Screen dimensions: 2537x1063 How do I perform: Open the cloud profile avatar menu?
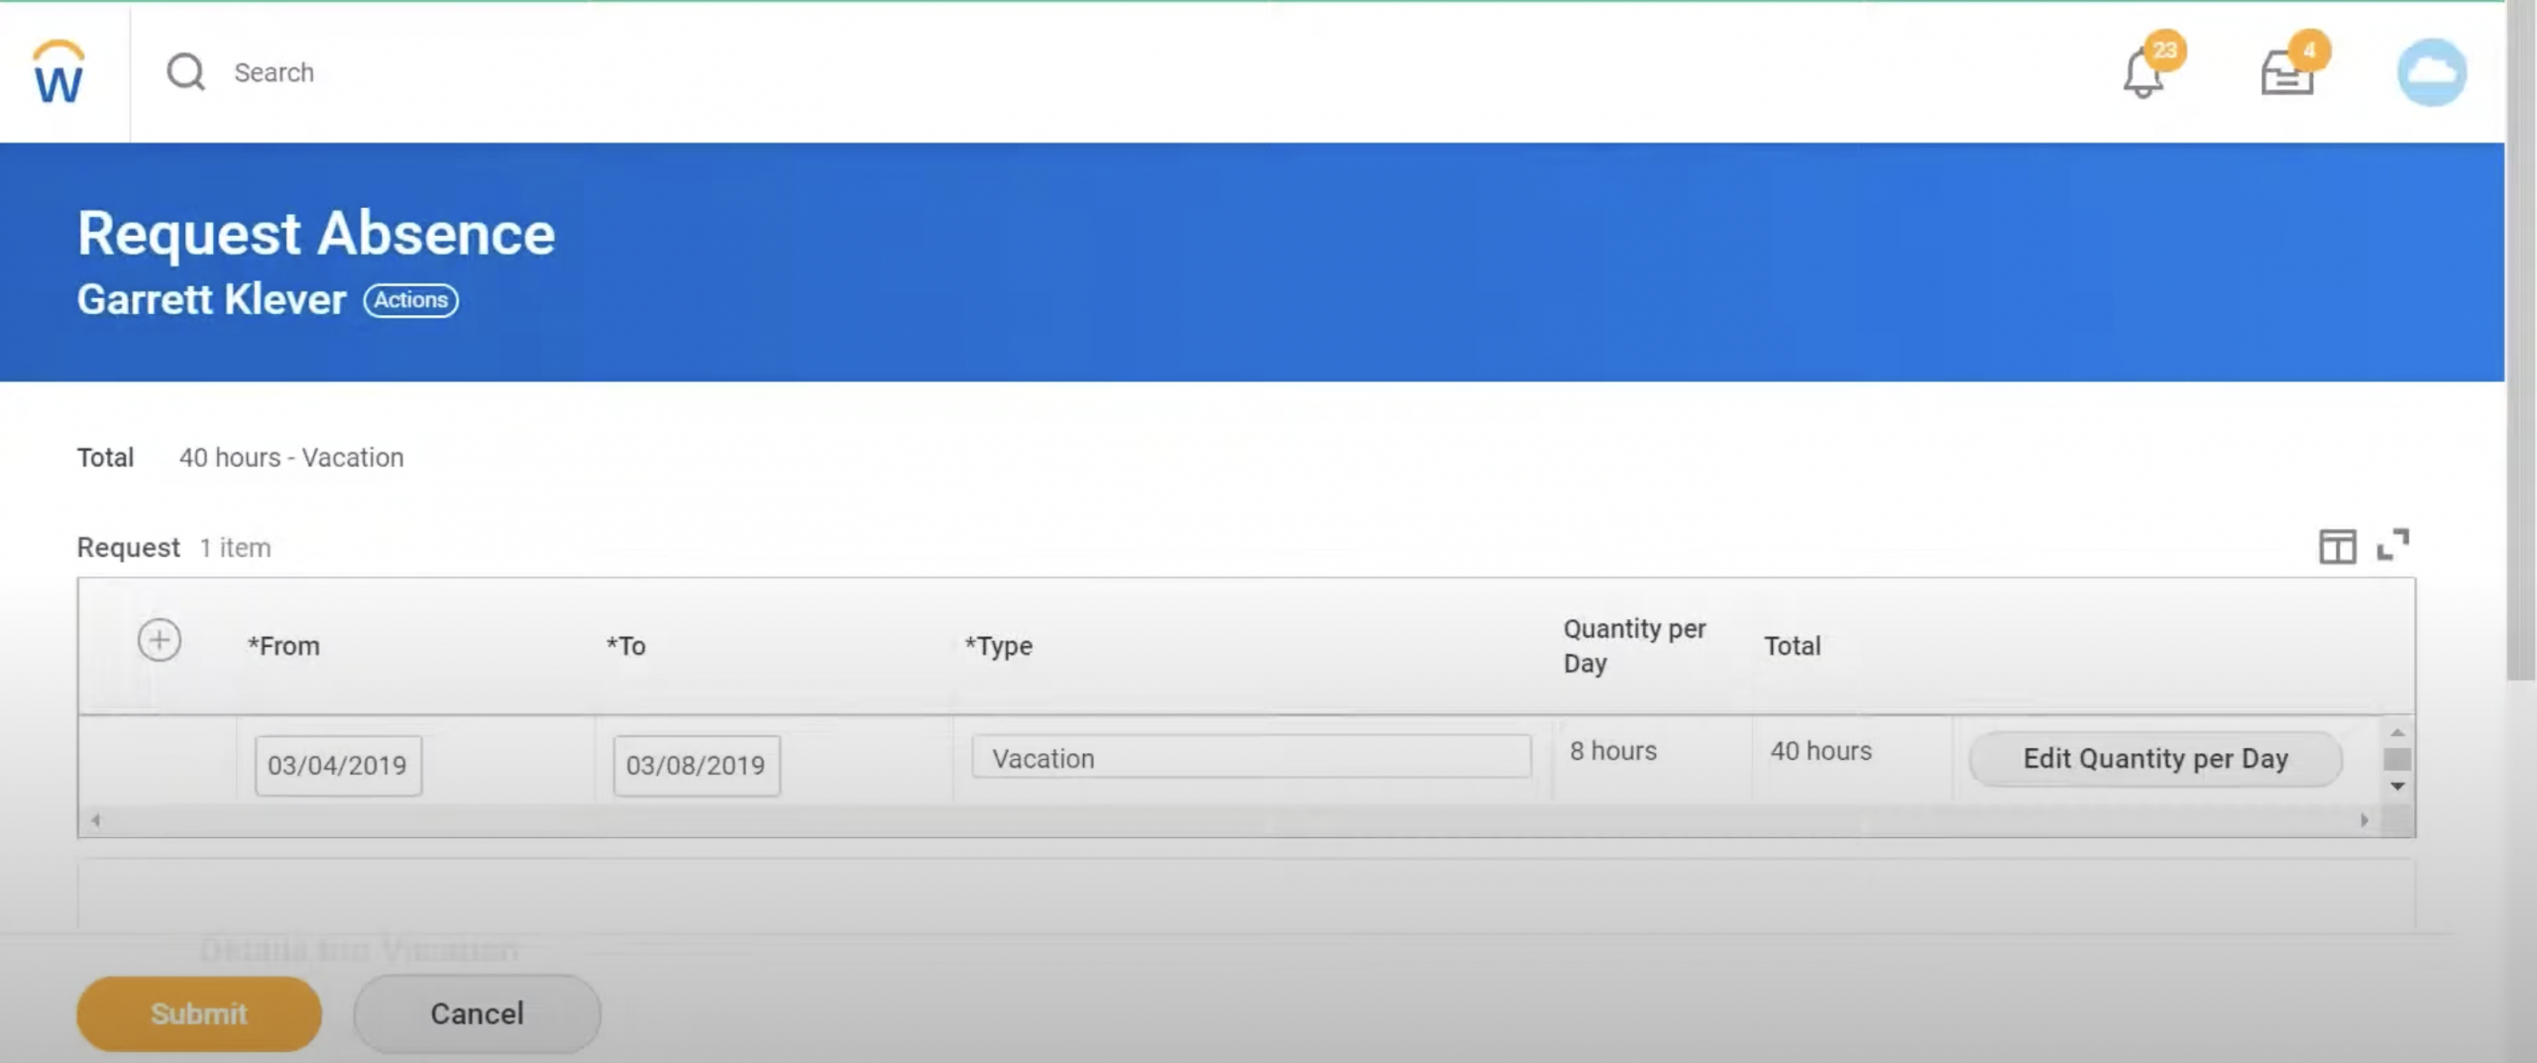click(x=2431, y=72)
